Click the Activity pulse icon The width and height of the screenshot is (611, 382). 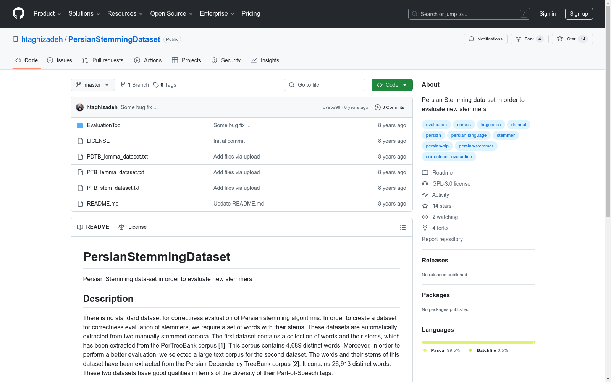(425, 195)
